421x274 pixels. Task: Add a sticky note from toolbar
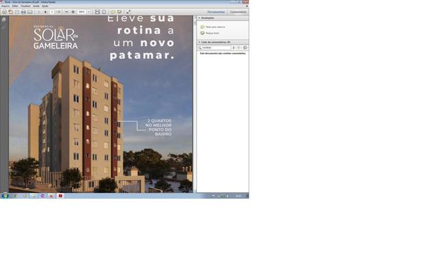(x=113, y=12)
